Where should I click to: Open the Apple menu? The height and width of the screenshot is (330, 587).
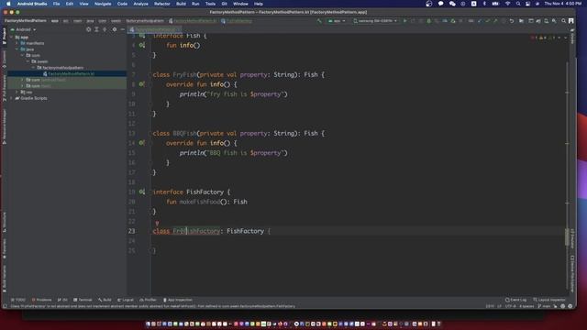tap(8, 4)
